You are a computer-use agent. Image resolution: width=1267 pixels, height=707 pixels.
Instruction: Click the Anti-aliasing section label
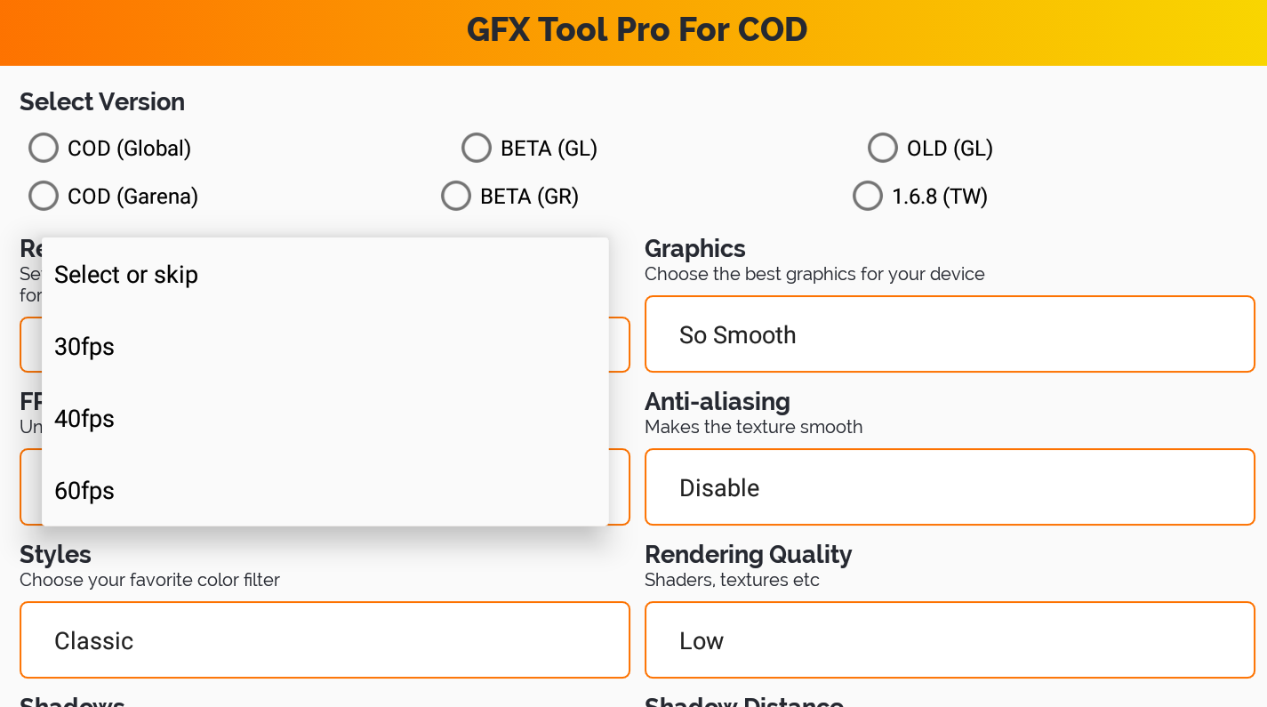coord(717,401)
